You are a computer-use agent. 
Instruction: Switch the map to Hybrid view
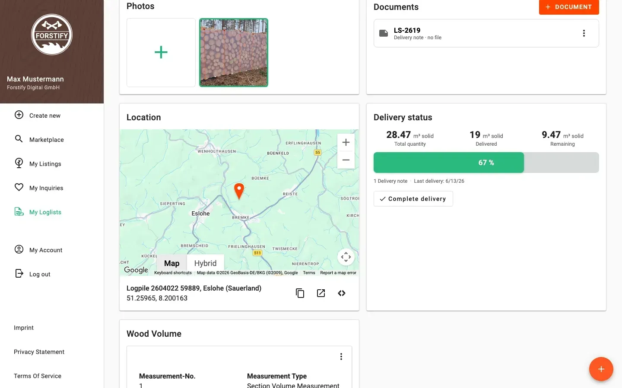click(205, 263)
